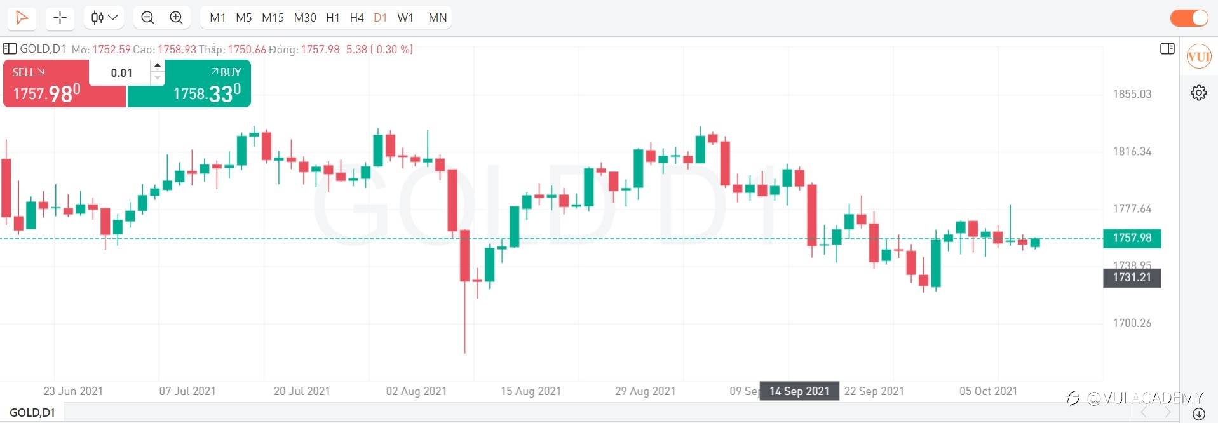Select the arrow cursor tool
This screenshot has height=423, width=1218.
click(22, 17)
